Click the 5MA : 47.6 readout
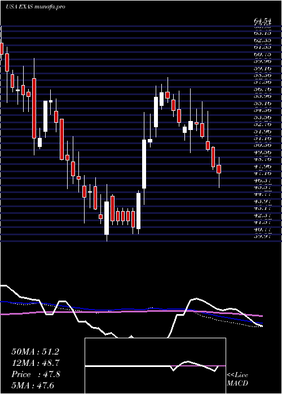Screen dimensions: 282x394 pos(33,386)
